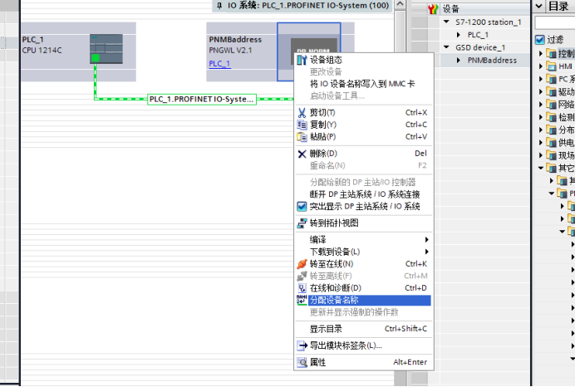This screenshot has height=387, width=575.
Task: Click the scissors cut icon
Action: click(x=302, y=112)
